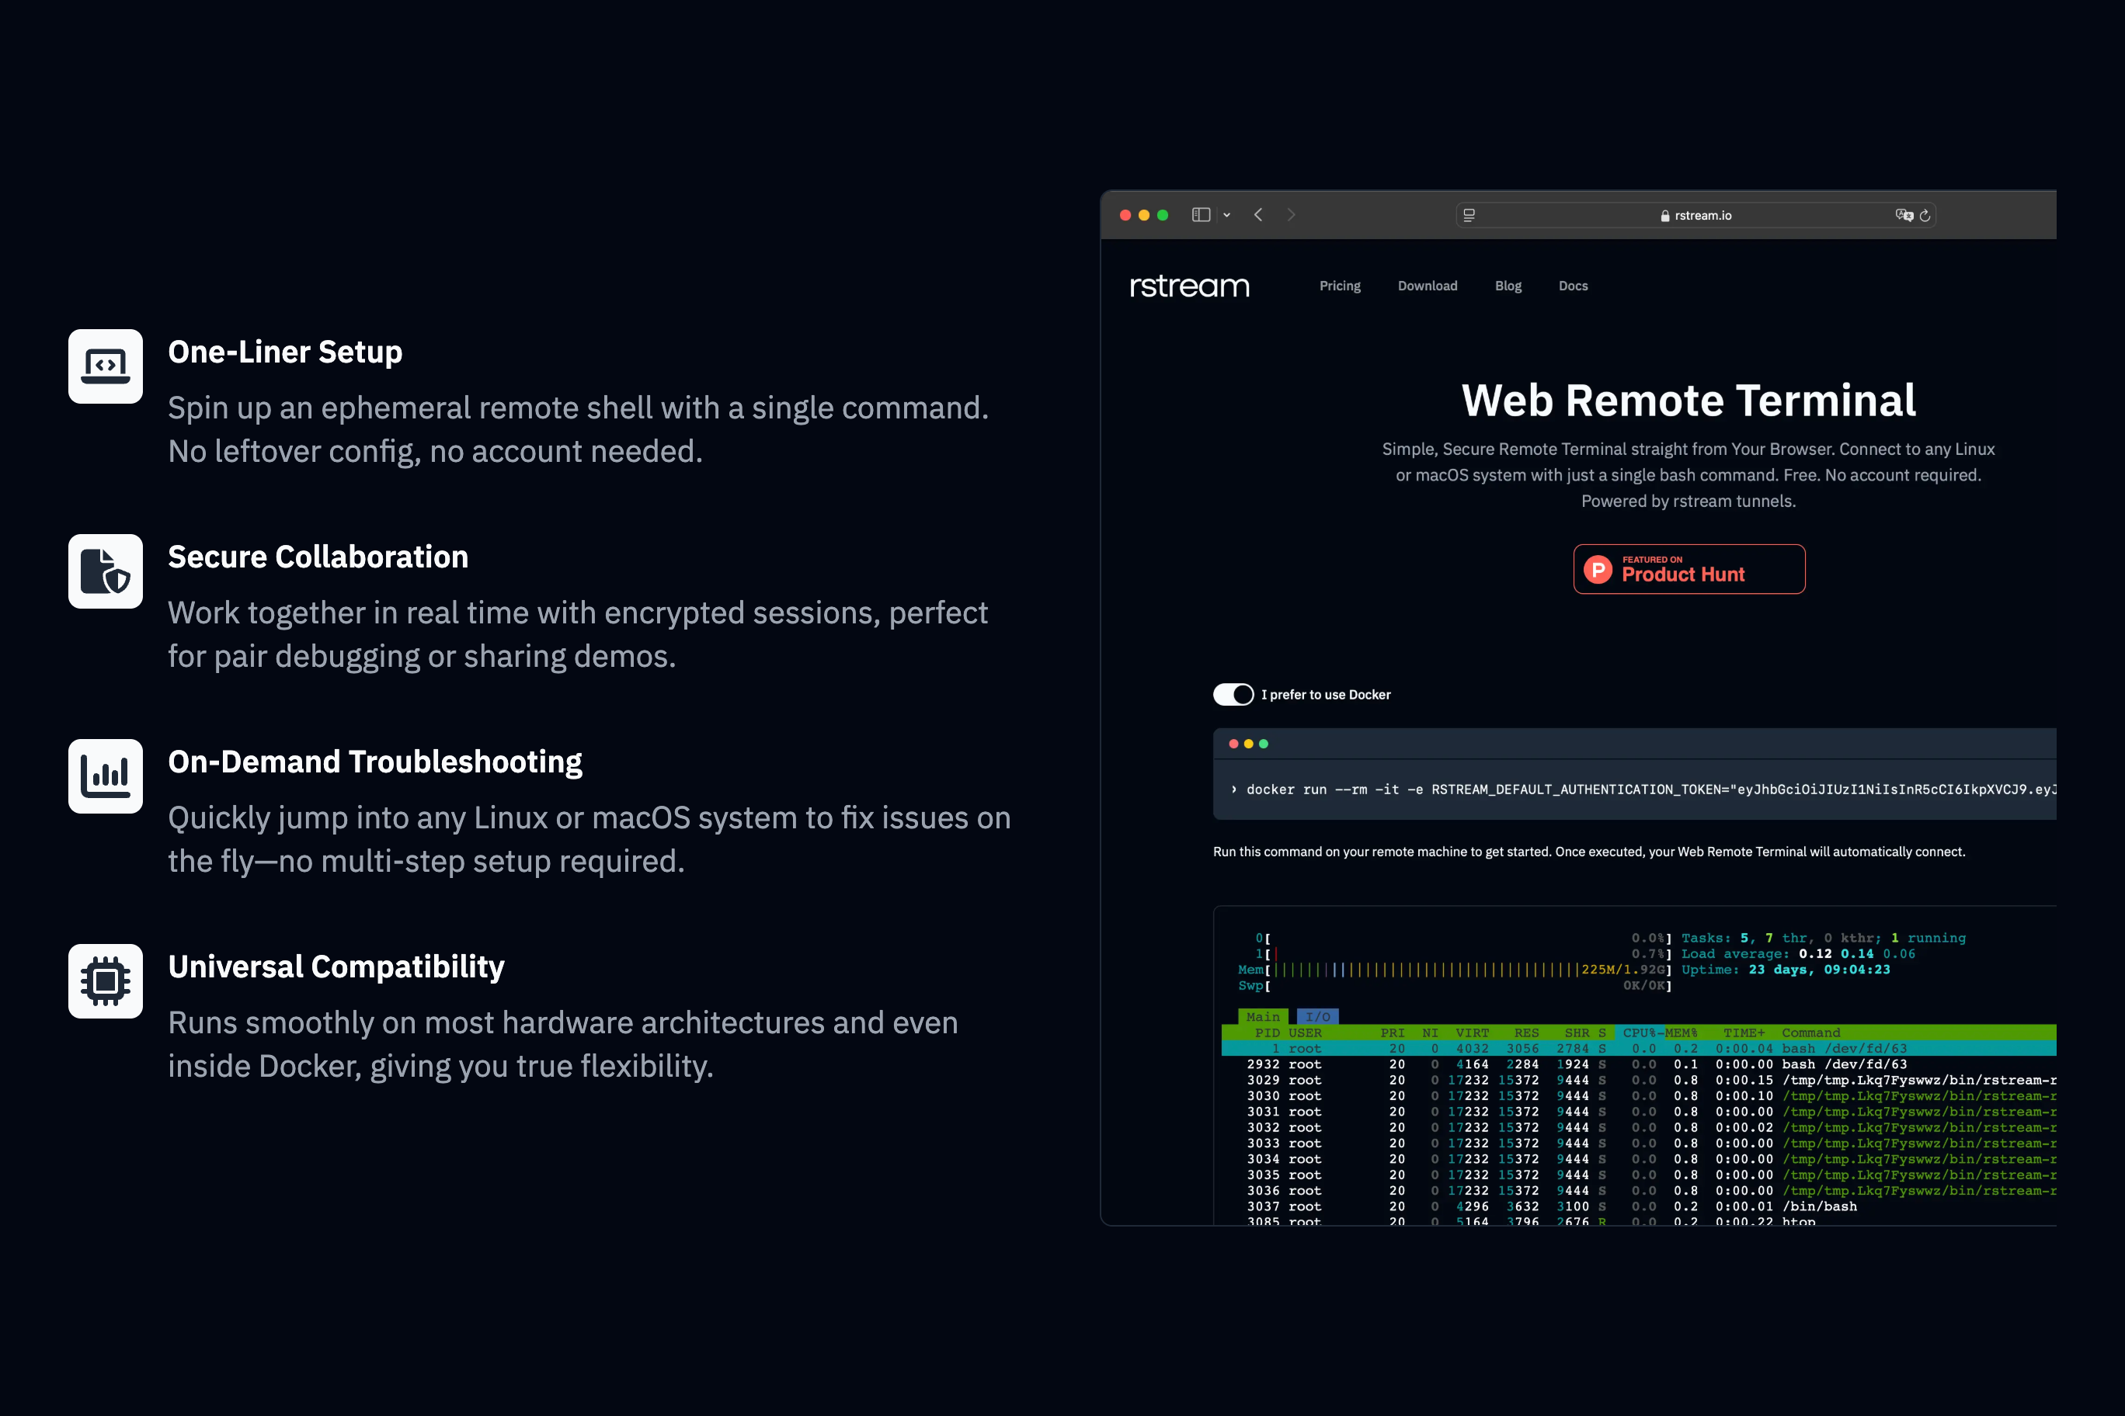
Task: Click the Secure Collaboration shield document icon
Action: click(106, 571)
